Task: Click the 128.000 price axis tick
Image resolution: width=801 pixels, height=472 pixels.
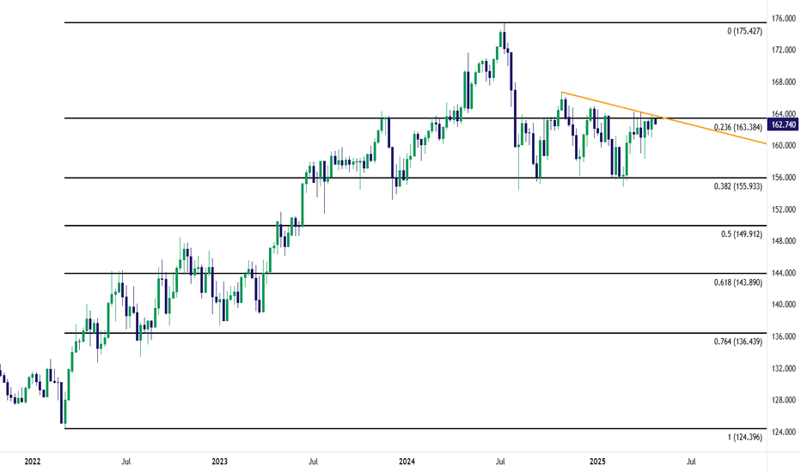Action: [x=784, y=400]
